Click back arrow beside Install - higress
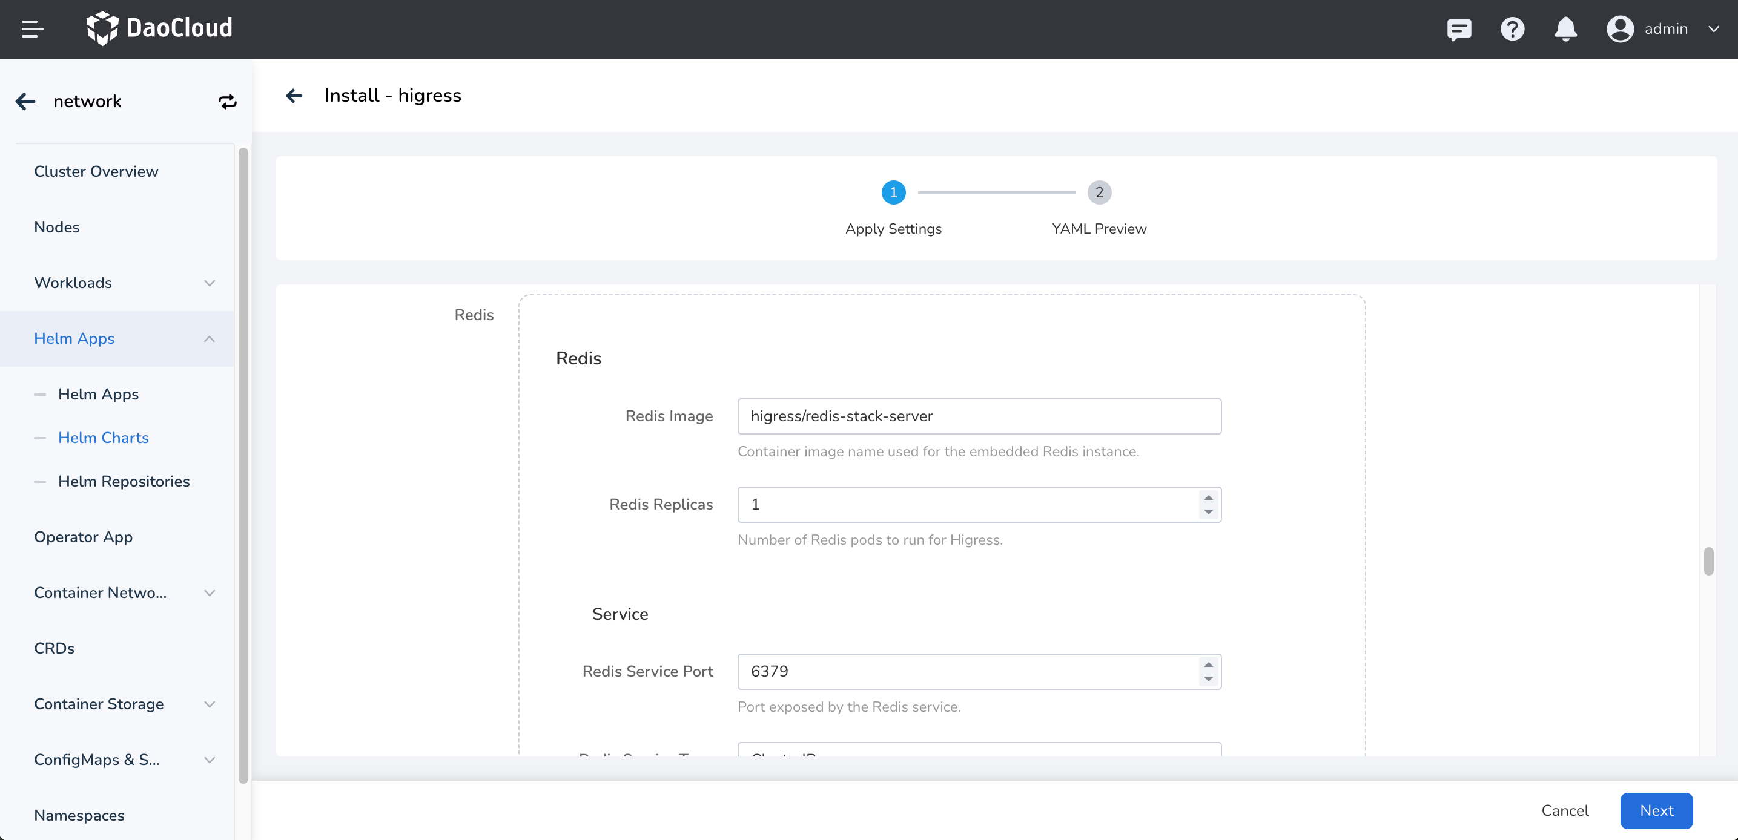This screenshot has height=840, width=1738. [294, 96]
